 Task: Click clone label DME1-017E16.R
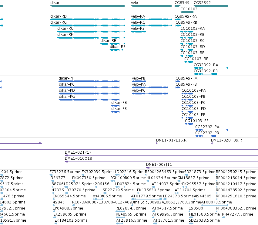171,140
